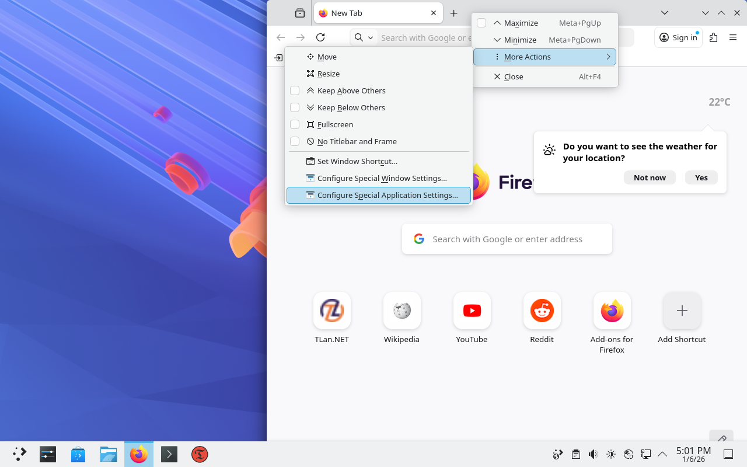Viewport: 747px width, 467px height.
Task: Click the central Google search field
Action: (x=507, y=239)
